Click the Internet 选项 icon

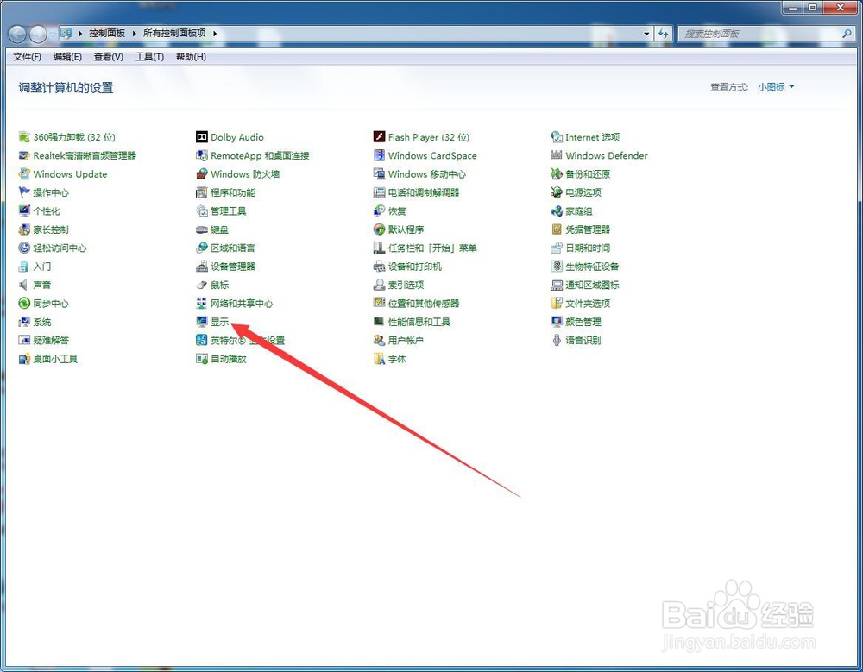coord(557,137)
